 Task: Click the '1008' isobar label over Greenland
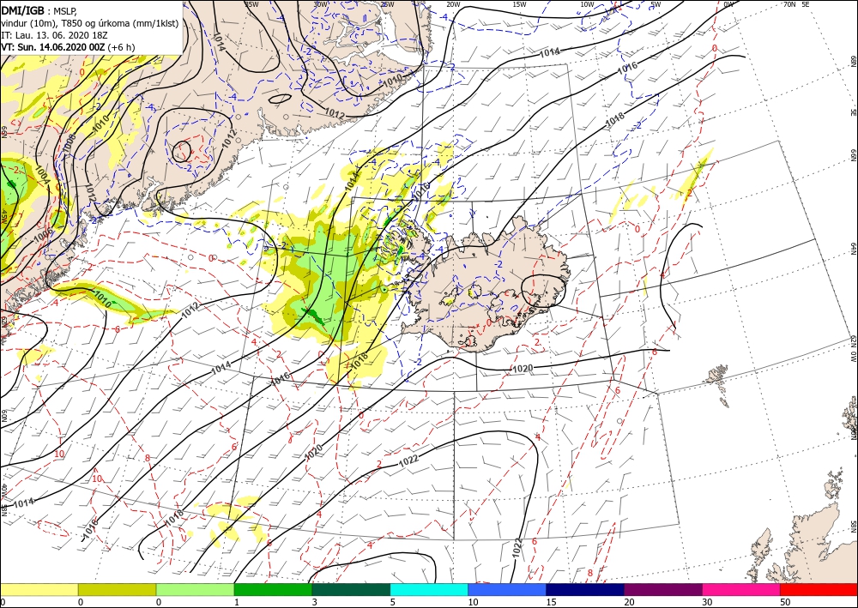(69, 144)
